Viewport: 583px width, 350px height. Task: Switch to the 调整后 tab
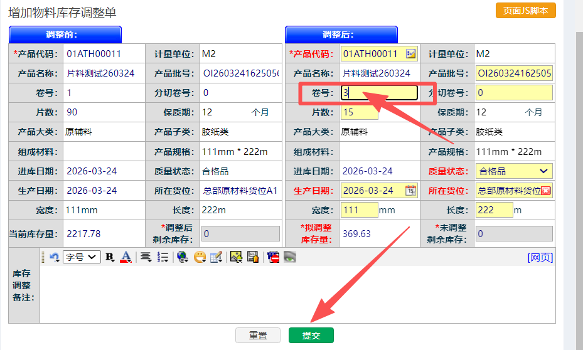tap(341, 34)
